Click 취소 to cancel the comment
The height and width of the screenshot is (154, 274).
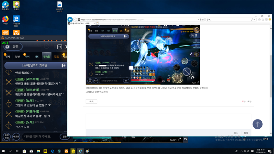(236, 133)
